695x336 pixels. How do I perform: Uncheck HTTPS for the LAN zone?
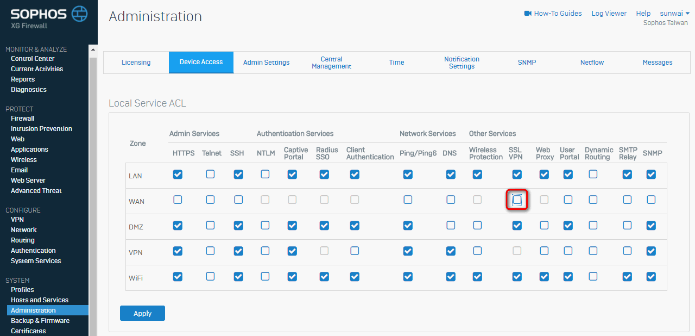[178, 175]
